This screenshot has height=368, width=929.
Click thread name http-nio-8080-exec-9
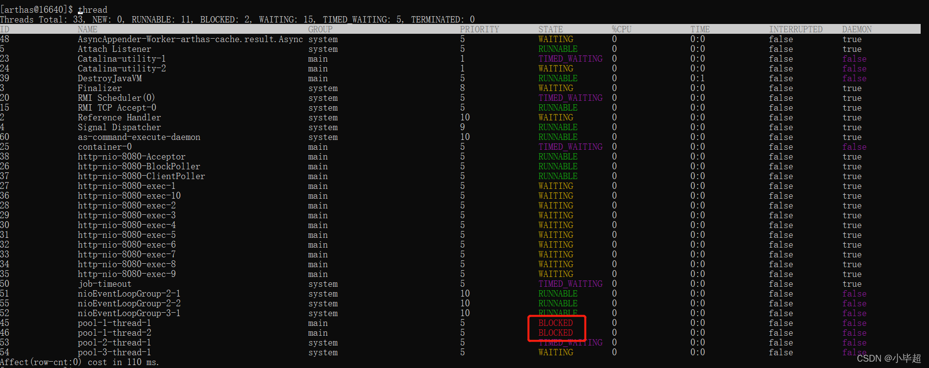(127, 274)
